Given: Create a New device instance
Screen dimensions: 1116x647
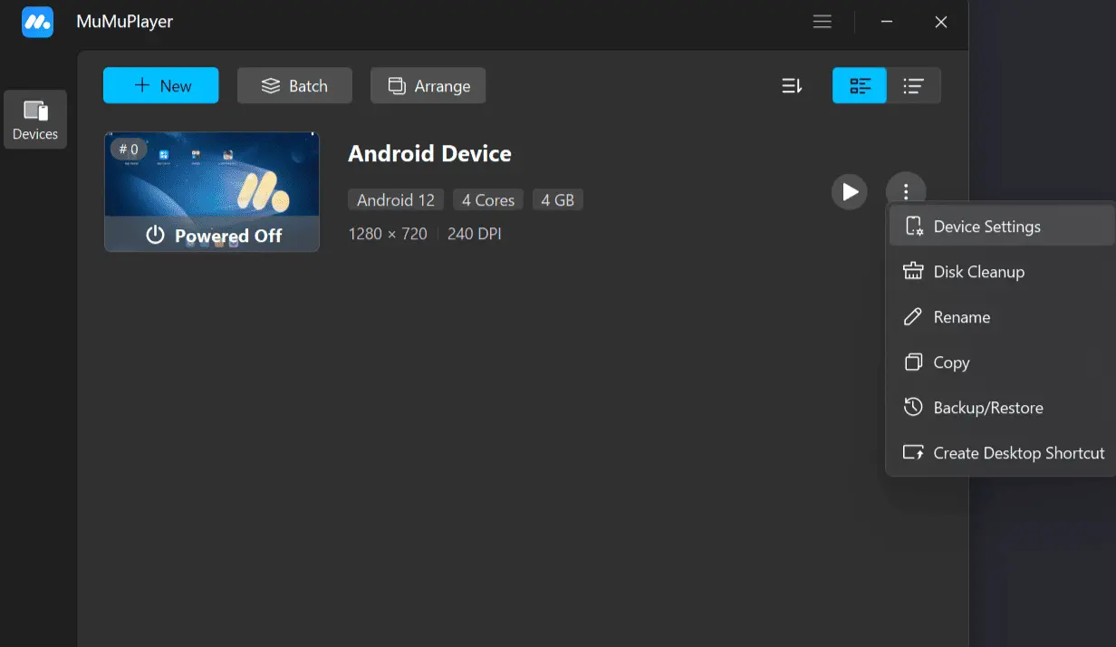Looking at the screenshot, I should pyautogui.click(x=161, y=85).
